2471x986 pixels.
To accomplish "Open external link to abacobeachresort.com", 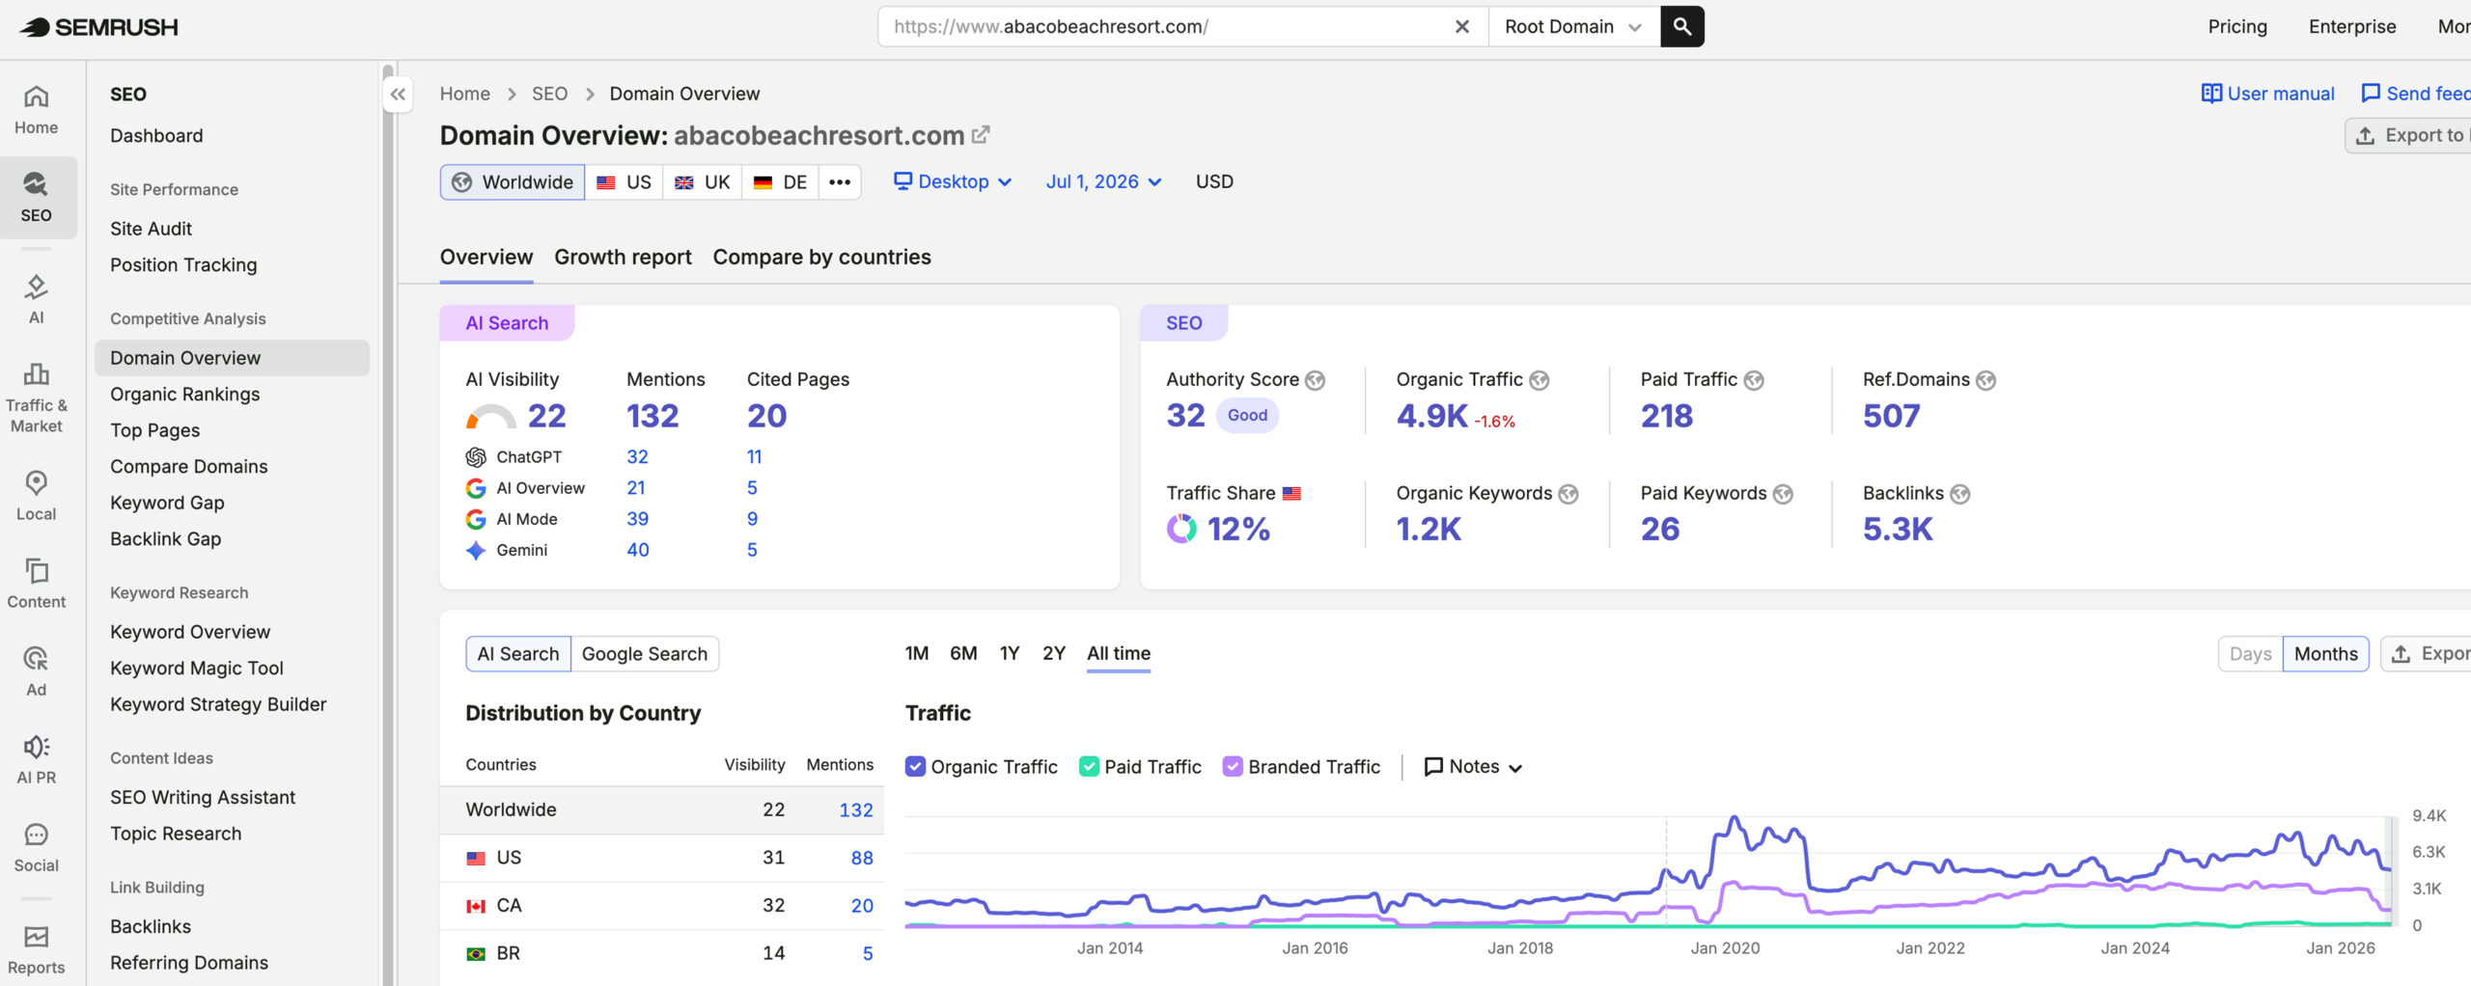I will click(981, 135).
